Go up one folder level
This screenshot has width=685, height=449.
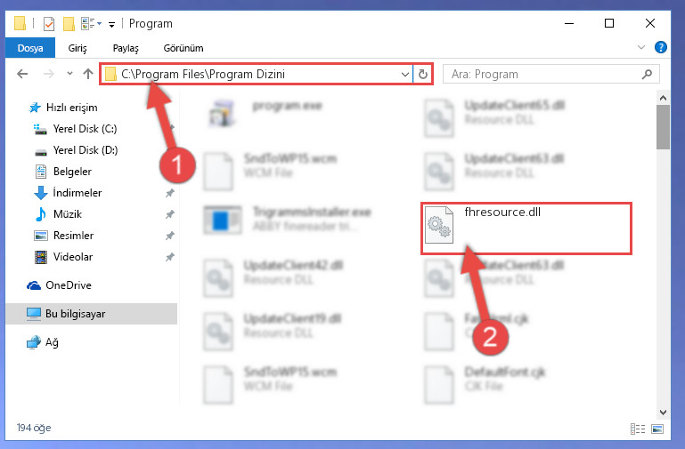click(x=88, y=74)
